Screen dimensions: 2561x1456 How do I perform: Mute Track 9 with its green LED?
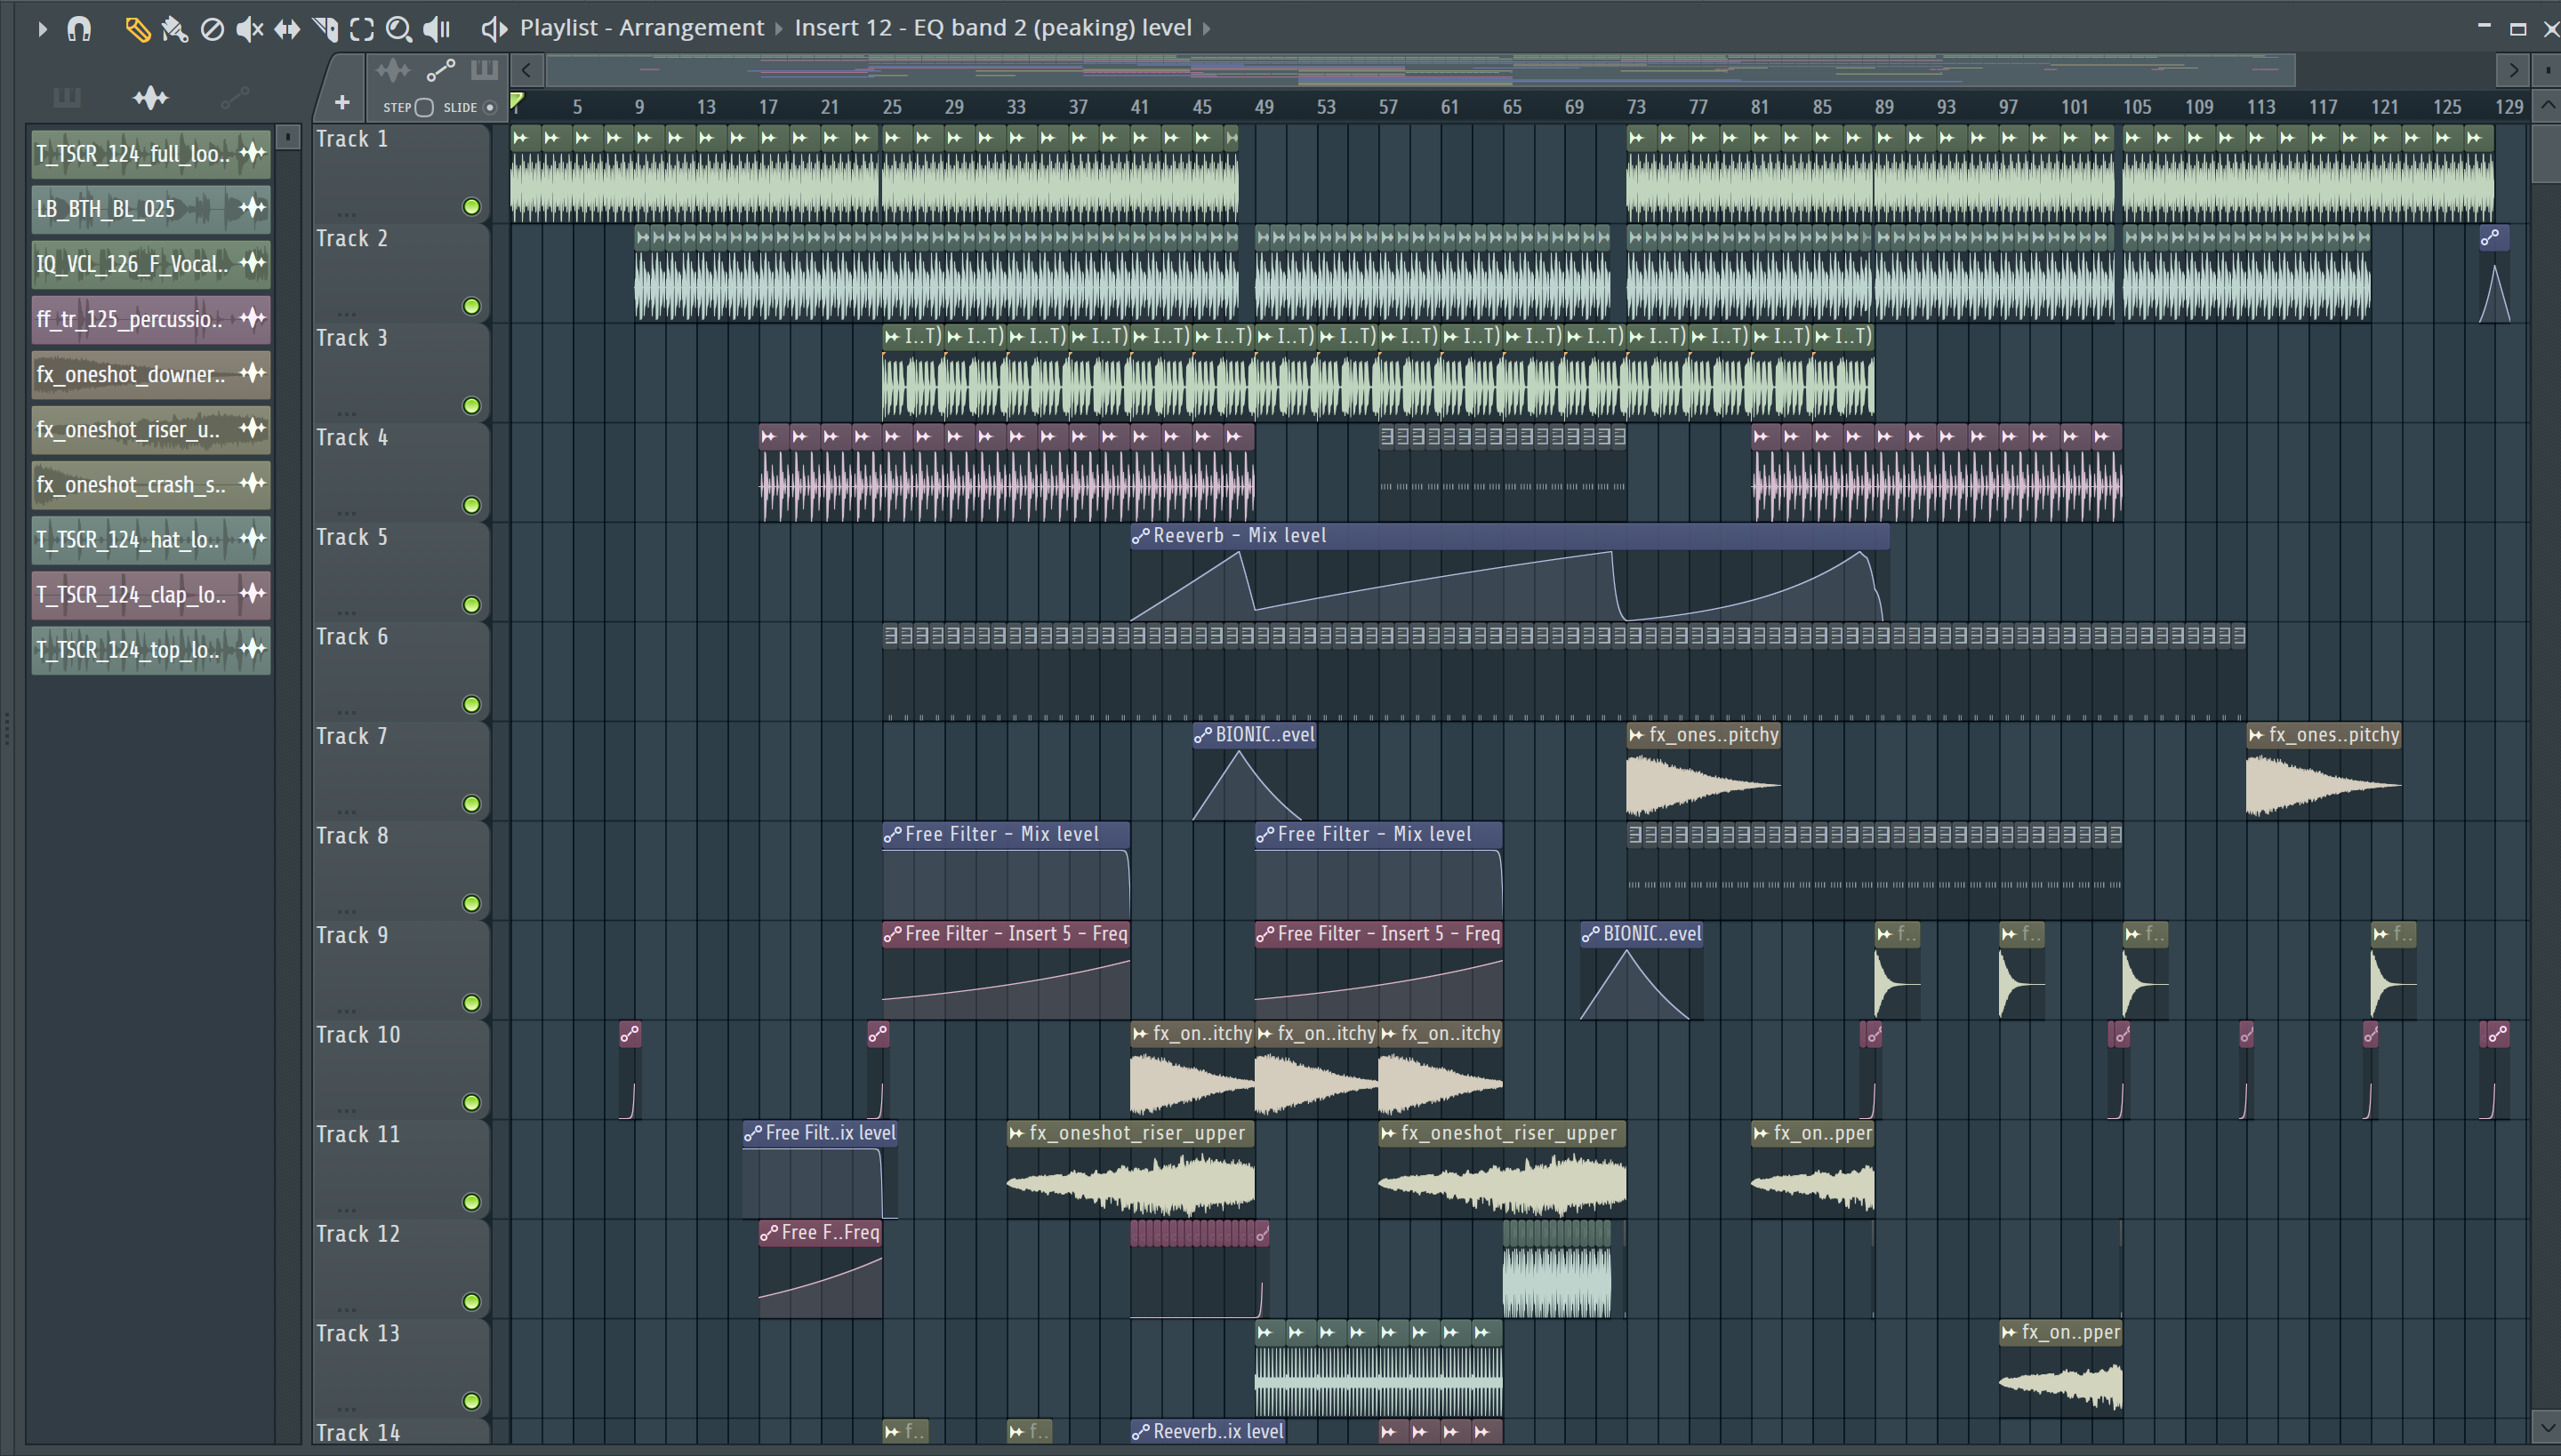point(471,1003)
